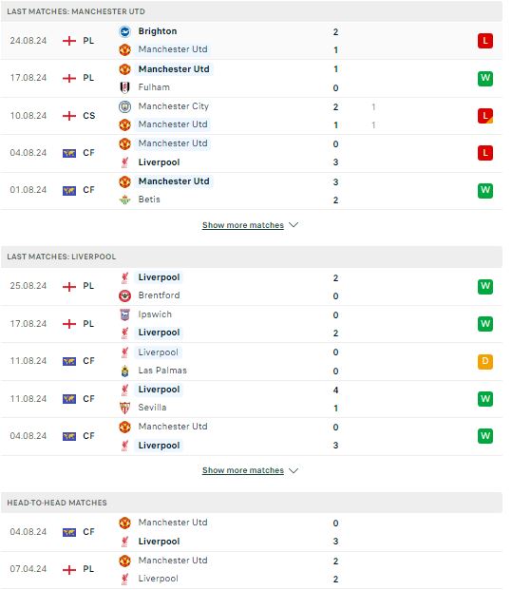
Task: Open the 07.04.24 head-to-head match row
Action: (252, 570)
